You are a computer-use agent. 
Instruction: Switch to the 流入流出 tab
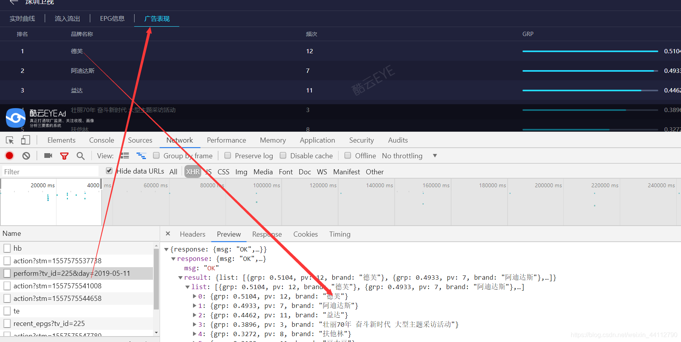(67, 18)
